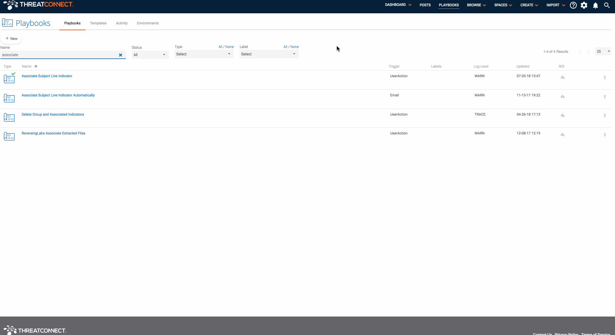Click the Labels column header

point(436,66)
